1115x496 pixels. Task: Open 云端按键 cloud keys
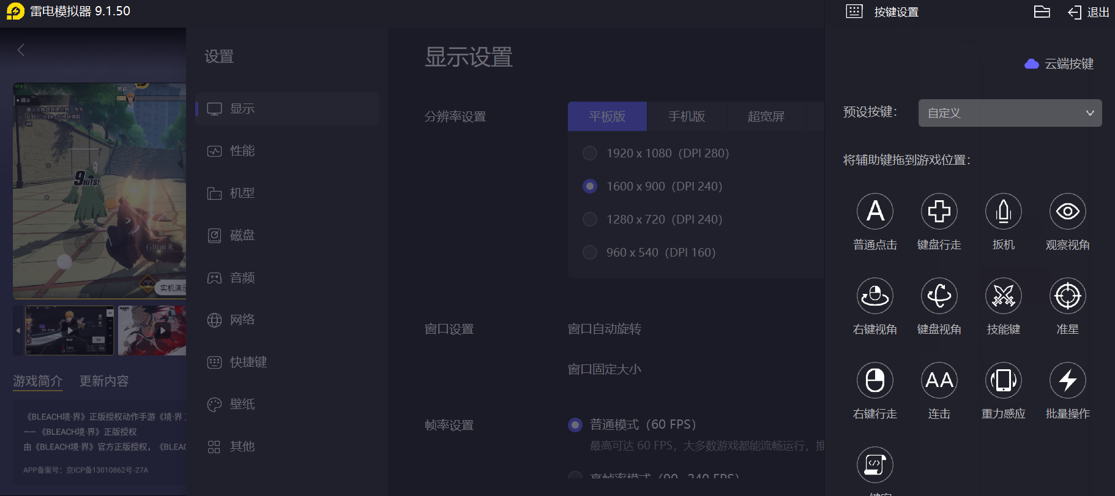tap(1059, 64)
